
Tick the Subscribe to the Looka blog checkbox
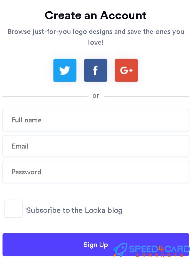pyautogui.click(x=13, y=209)
